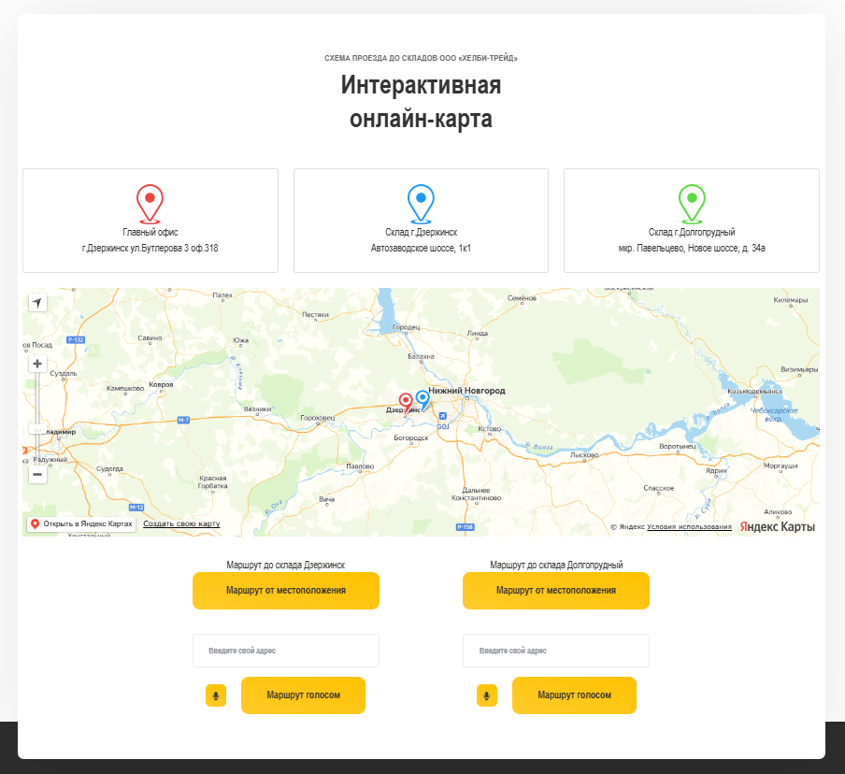The width and height of the screenshot is (845, 774).
Task: Click the Р-158 road badge on the map
Action: click(465, 527)
